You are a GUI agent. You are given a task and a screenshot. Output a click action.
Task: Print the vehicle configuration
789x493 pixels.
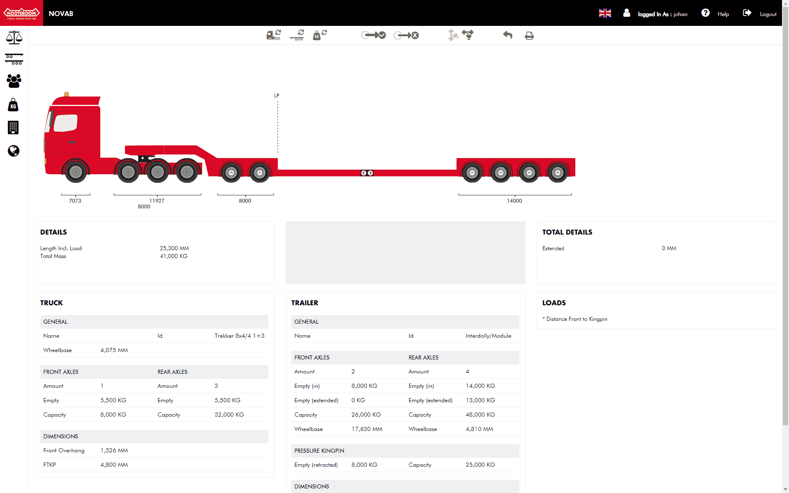click(529, 36)
